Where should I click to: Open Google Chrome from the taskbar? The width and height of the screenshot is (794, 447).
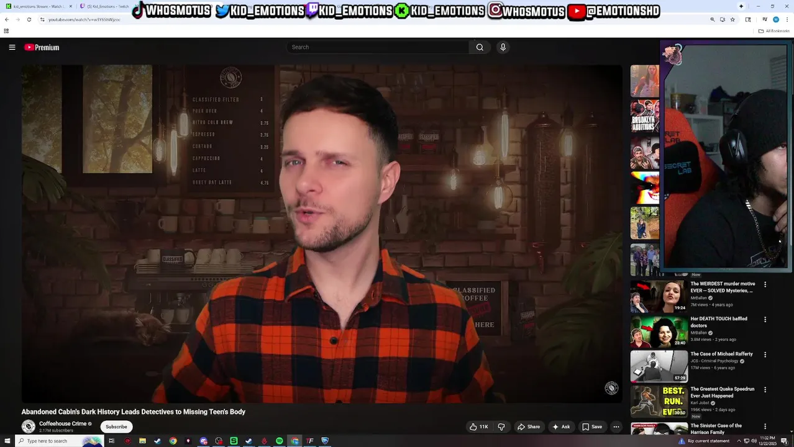pos(173,441)
